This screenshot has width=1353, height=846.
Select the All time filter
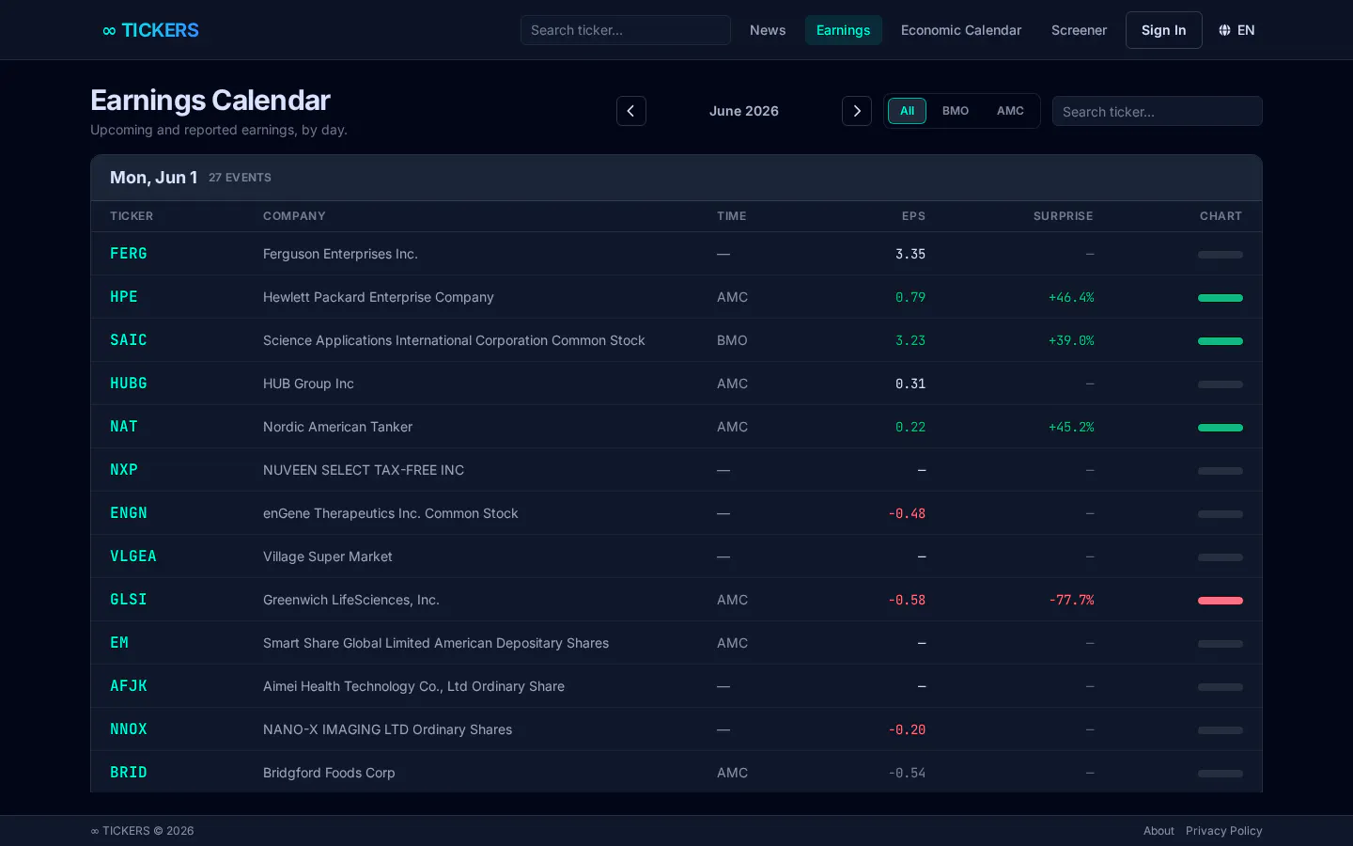[907, 111]
